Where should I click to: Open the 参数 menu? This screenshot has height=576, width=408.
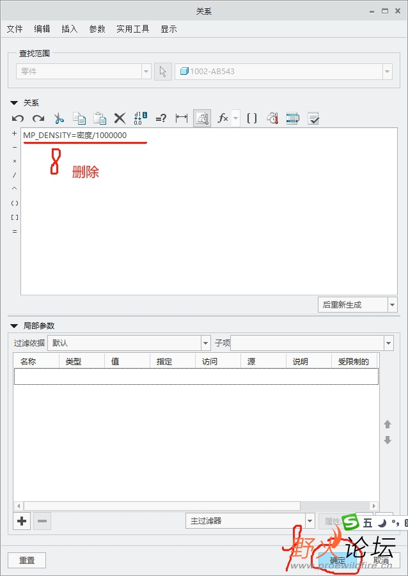97,29
